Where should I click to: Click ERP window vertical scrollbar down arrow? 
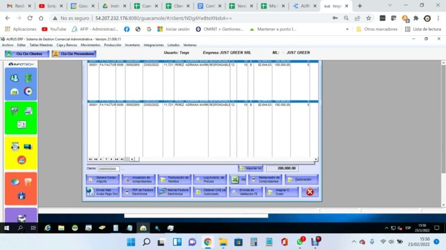(x=444, y=205)
